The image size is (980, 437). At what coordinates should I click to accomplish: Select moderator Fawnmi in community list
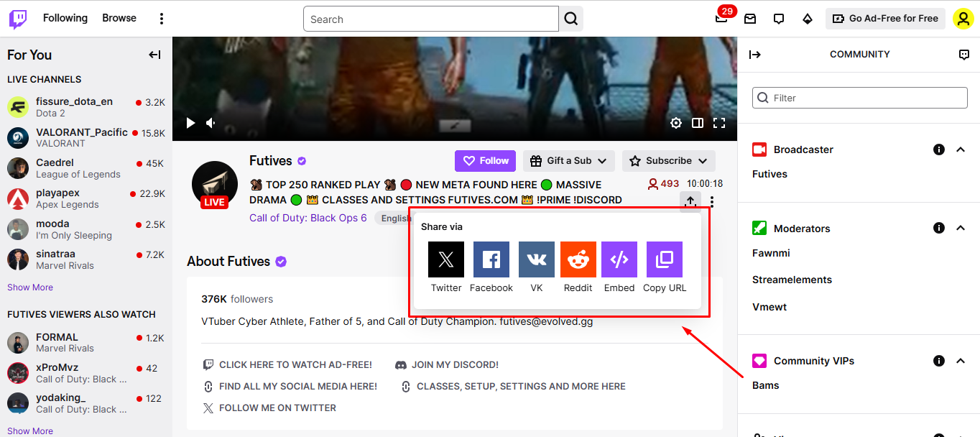pos(771,253)
